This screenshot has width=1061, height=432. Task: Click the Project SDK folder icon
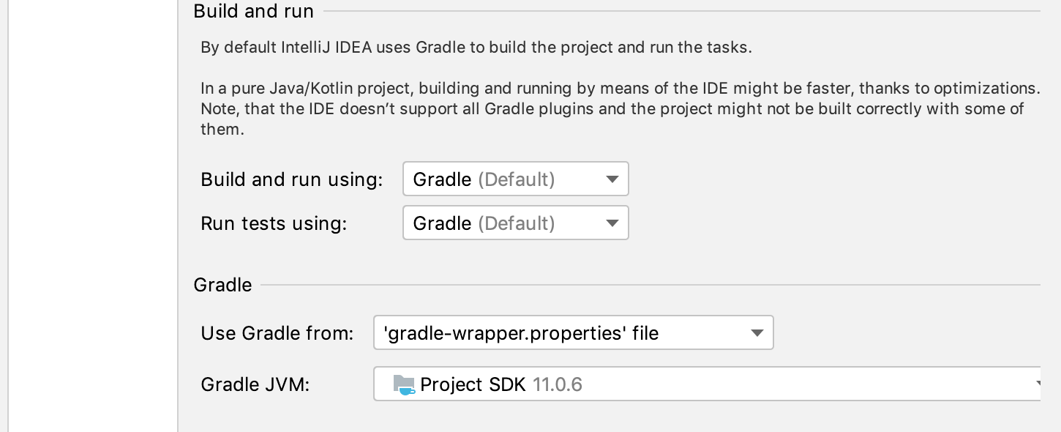point(404,384)
